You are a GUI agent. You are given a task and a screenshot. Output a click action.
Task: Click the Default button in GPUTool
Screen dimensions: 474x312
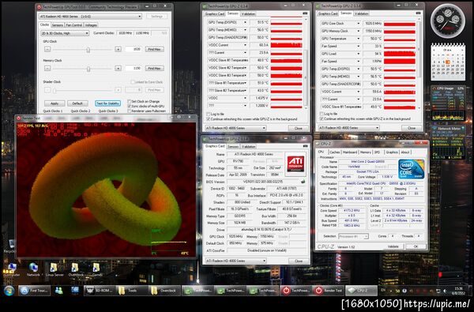pyautogui.click(x=77, y=103)
